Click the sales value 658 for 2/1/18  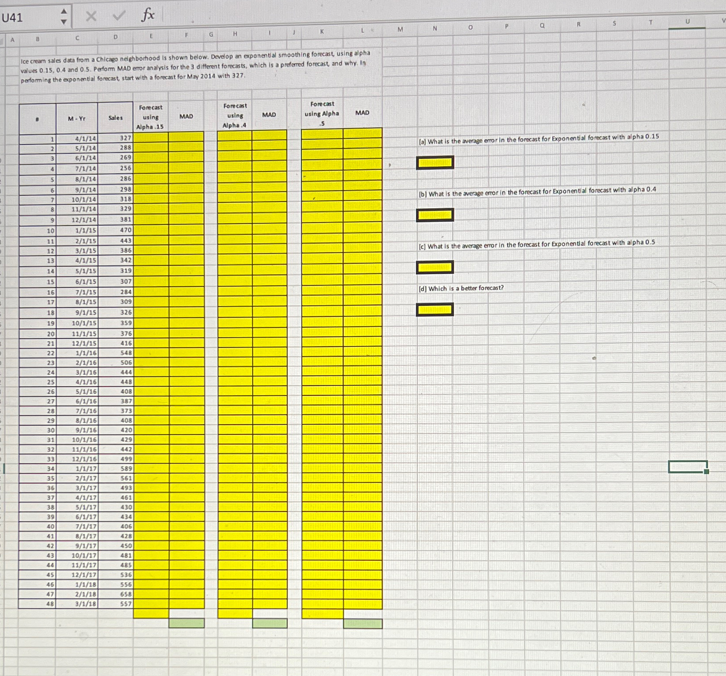(x=116, y=594)
